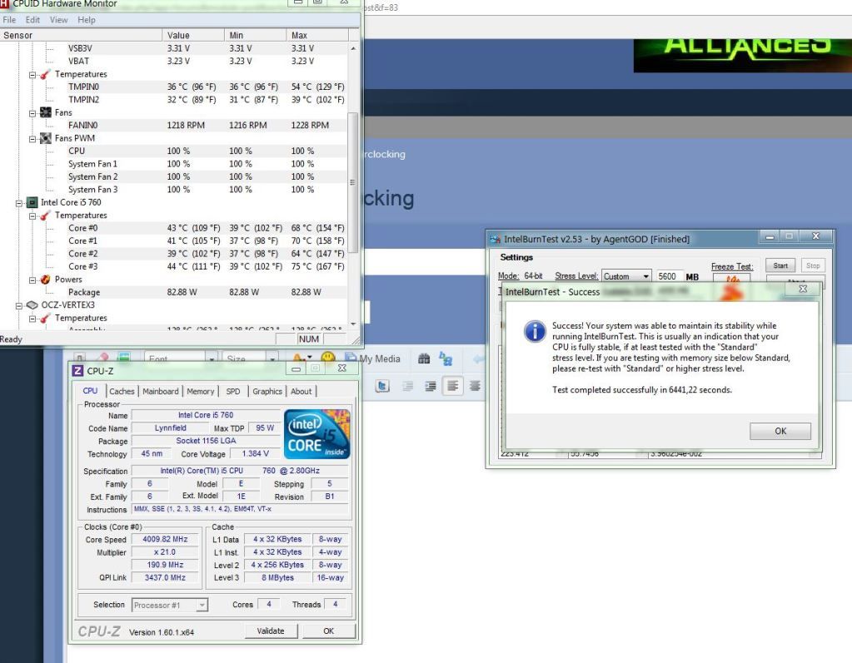The width and height of the screenshot is (852, 663).
Task: Click the Powers flame icon
Action: point(46,280)
